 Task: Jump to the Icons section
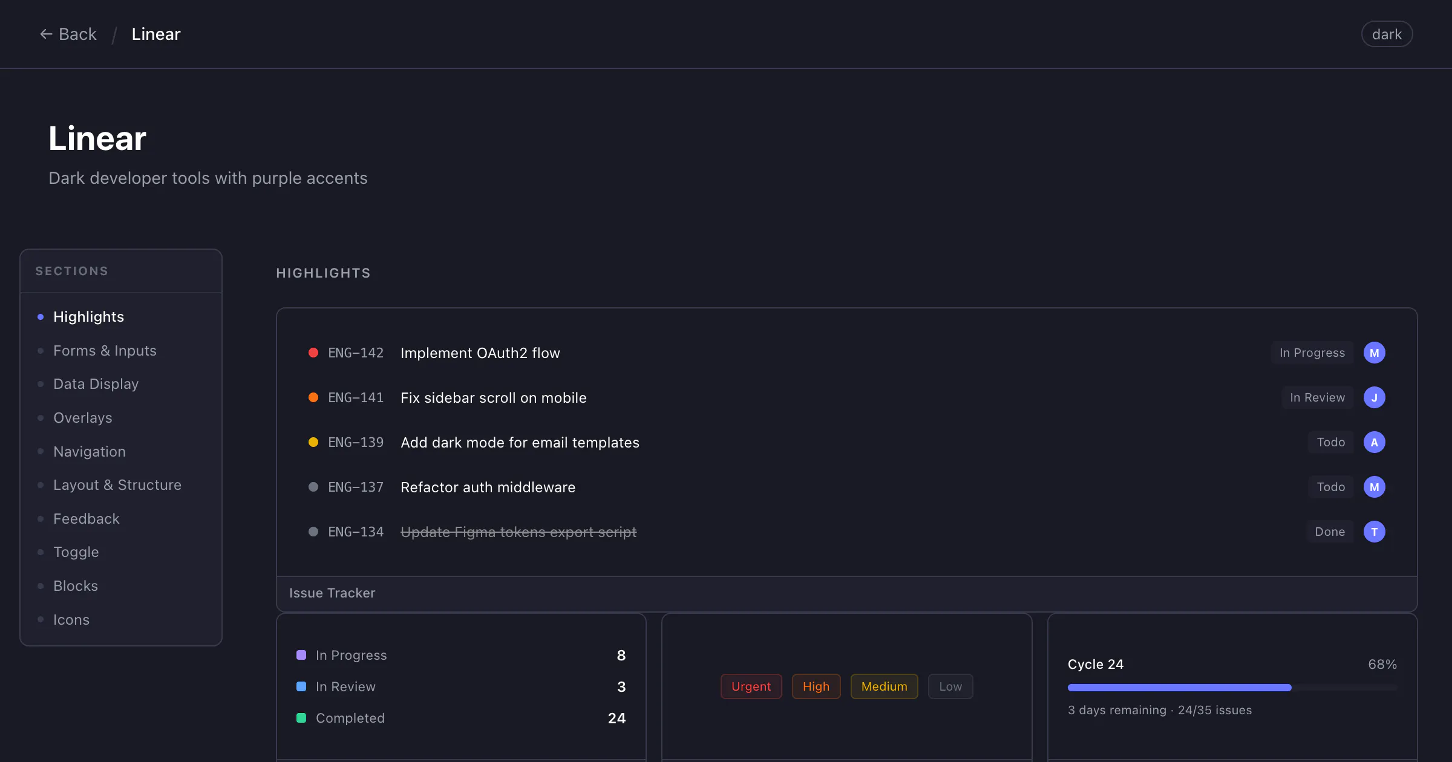(71, 620)
